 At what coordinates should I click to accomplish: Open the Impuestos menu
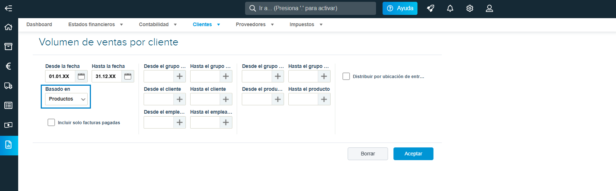306,24
